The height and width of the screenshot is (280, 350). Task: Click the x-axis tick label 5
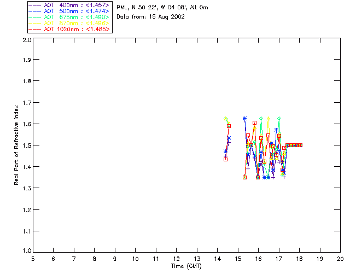click(33, 259)
